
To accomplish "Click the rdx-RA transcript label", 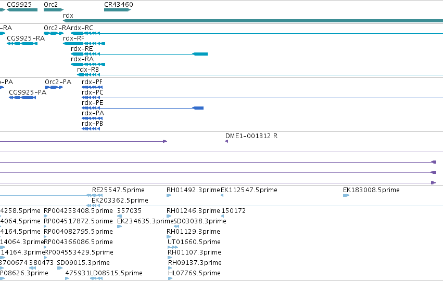I will (82, 59).
